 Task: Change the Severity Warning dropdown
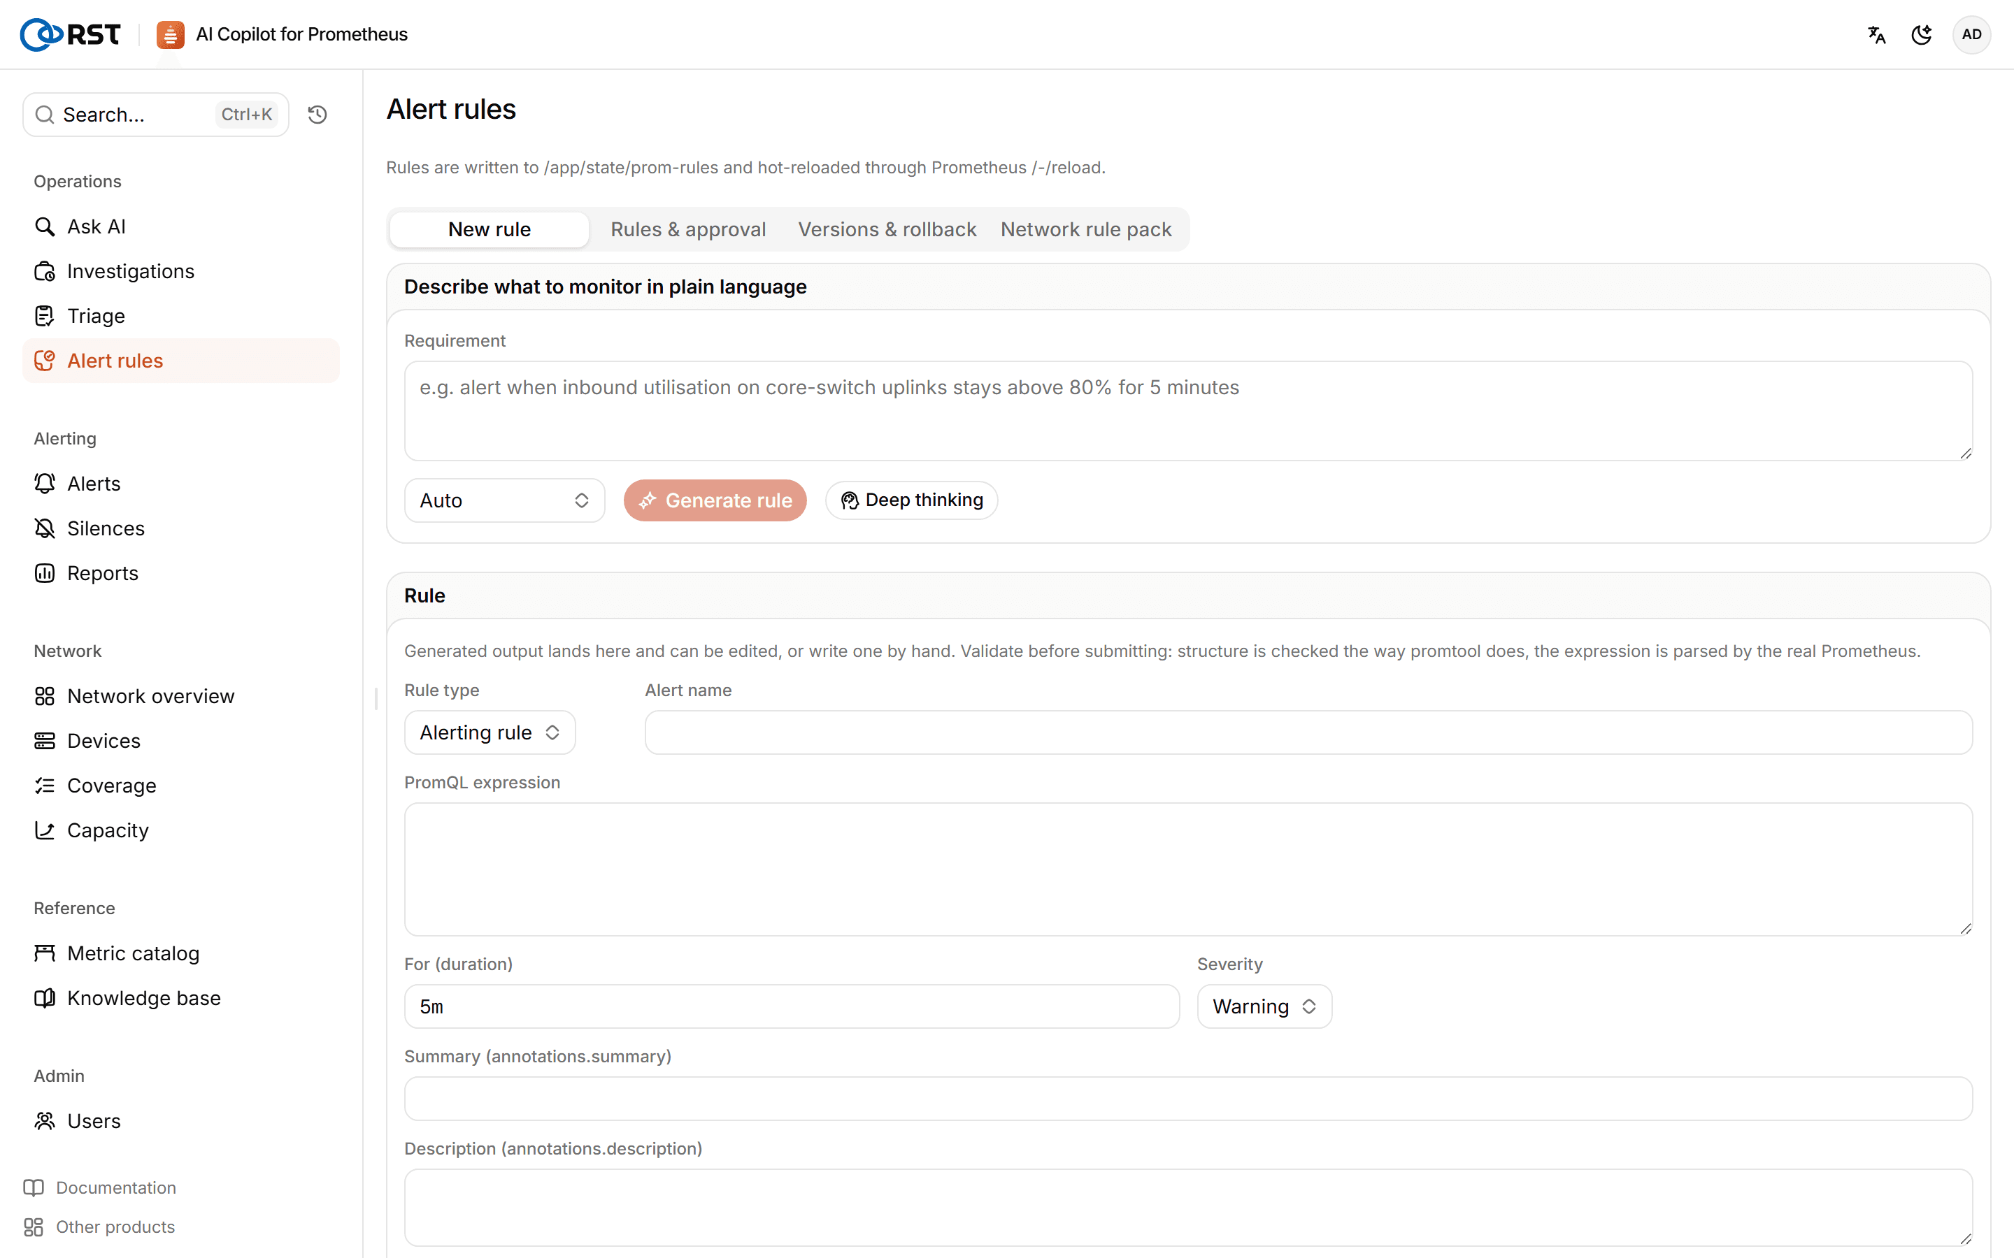pos(1264,1006)
